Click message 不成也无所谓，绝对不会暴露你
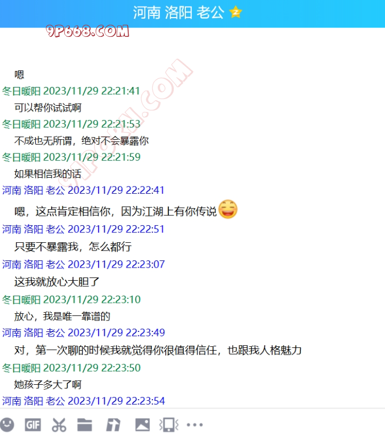The image size is (385, 436). 81,141
